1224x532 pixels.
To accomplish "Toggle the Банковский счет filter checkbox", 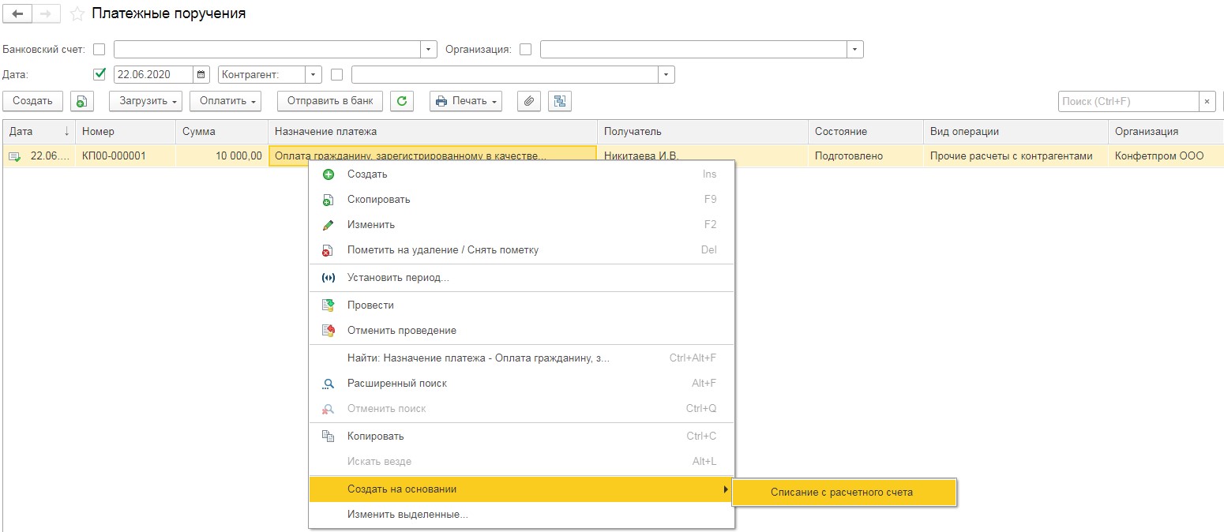I will [99, 50].
